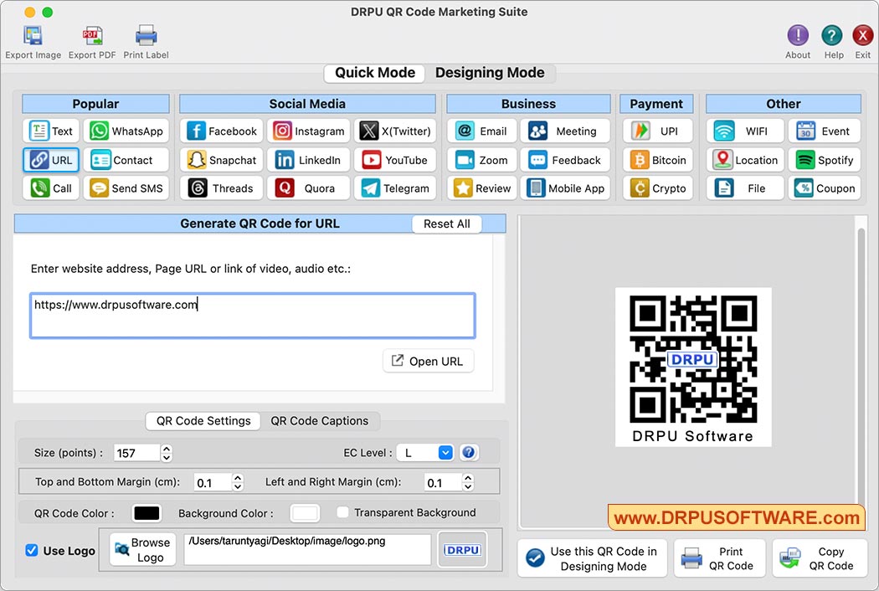Toggle the Instagram QR code type
Viewport: 879px width, 591px height.
[x=308, y=131]
